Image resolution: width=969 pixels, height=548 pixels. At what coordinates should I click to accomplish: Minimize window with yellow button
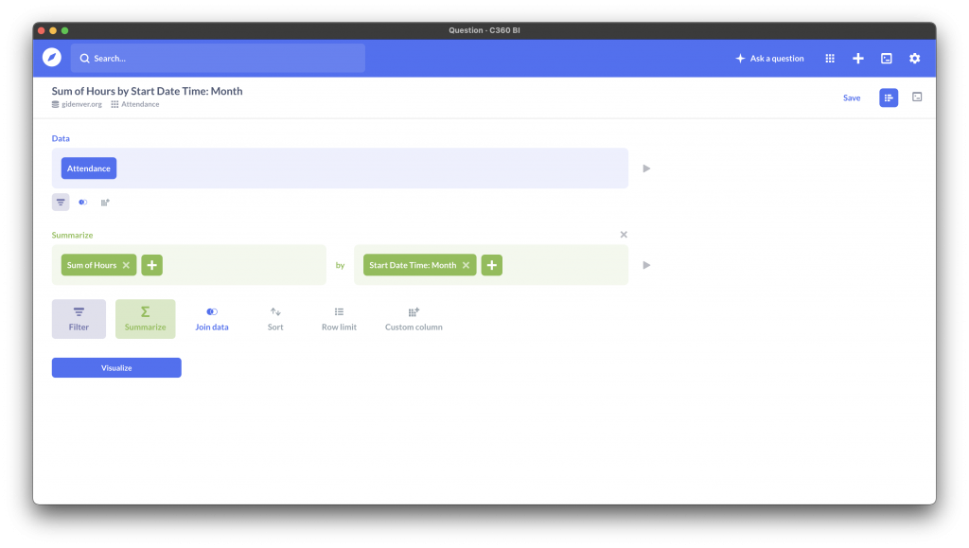pos(53,30)
